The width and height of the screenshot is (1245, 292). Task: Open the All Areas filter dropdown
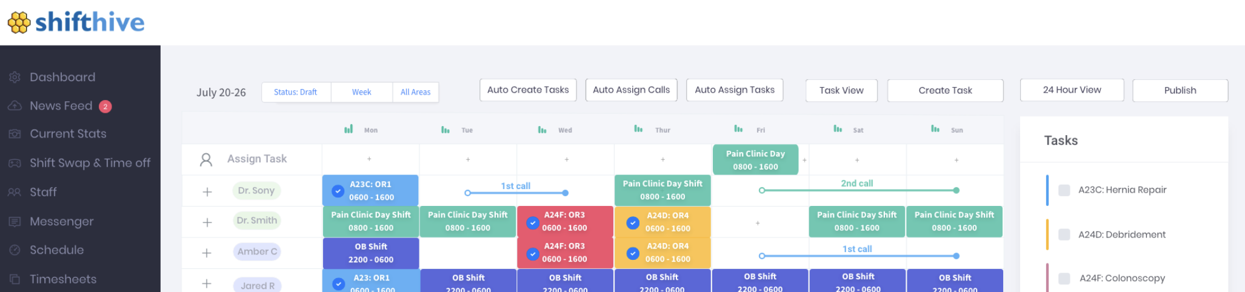point(415,92)
